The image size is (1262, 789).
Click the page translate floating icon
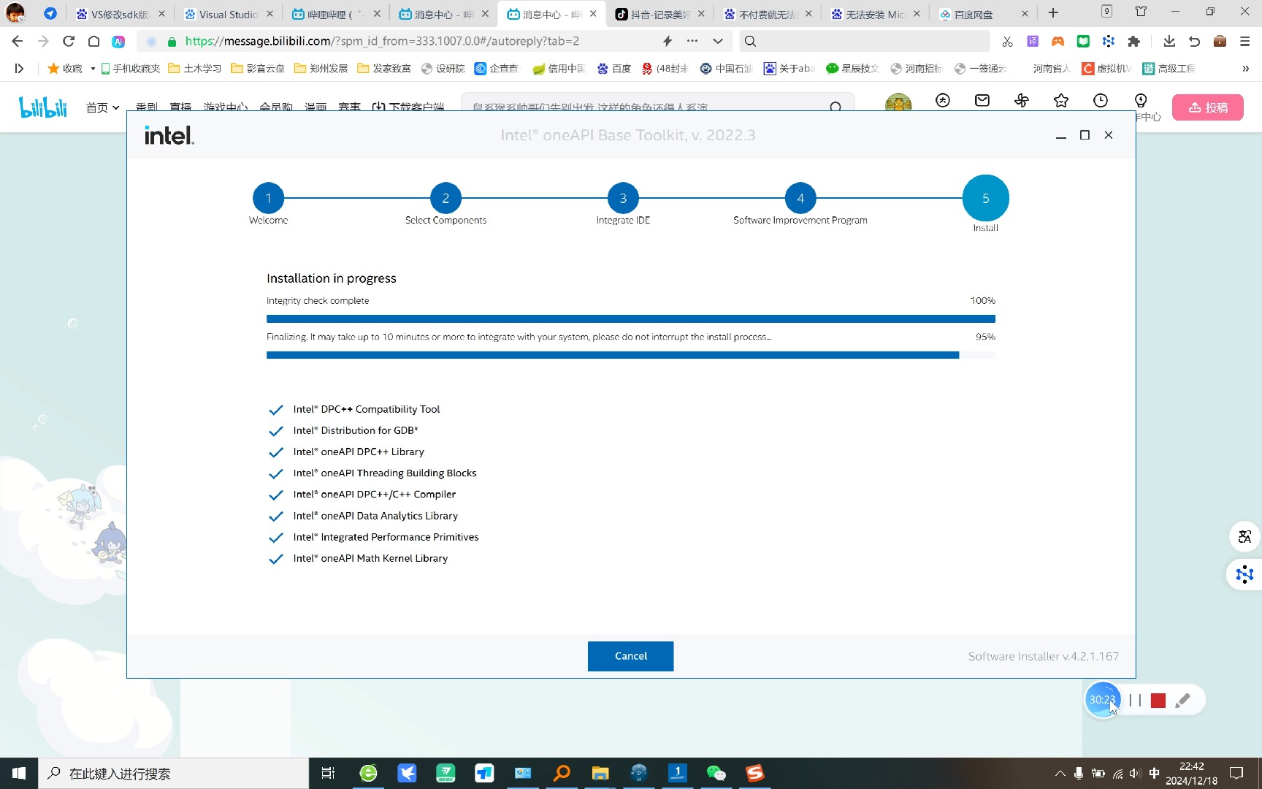click(x=1244, y=537)
